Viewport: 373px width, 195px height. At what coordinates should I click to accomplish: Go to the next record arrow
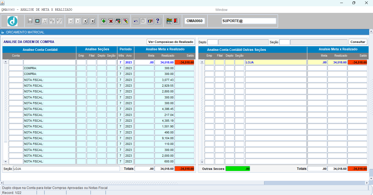click(85, 21)
